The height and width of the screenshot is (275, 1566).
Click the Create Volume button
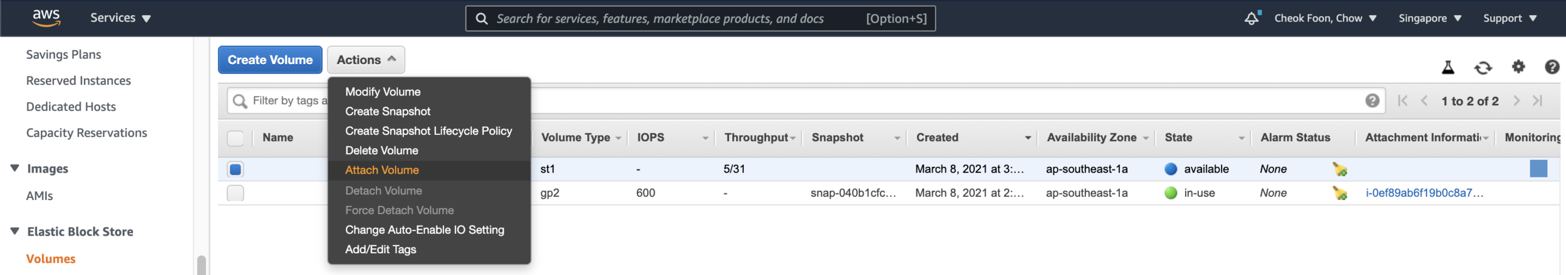coord(270,60)
